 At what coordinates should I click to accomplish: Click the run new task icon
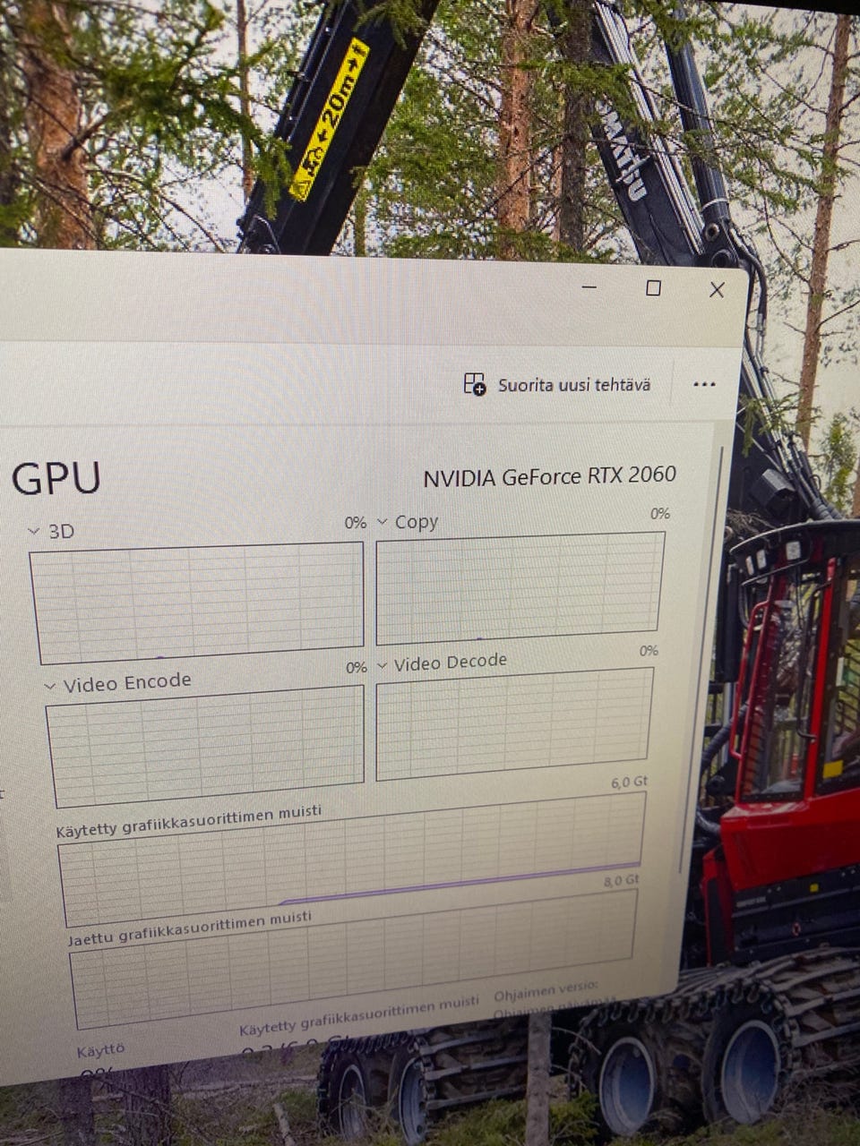tap(475, 384)
